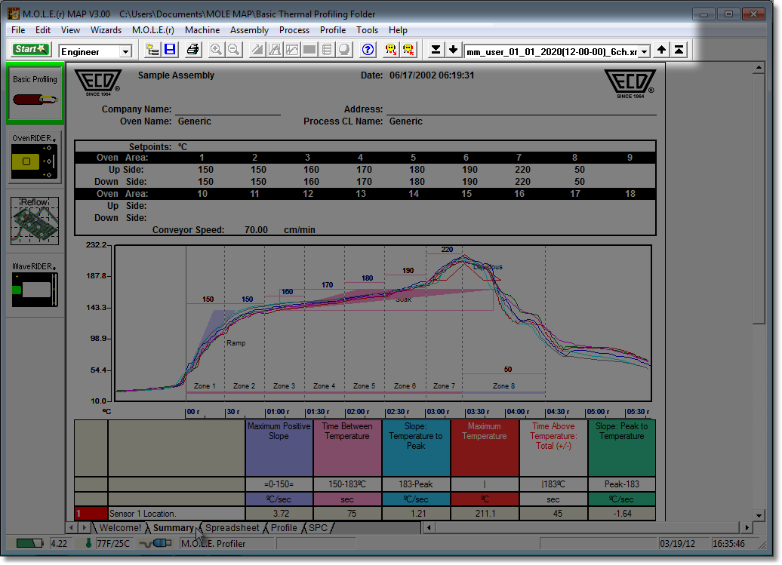Switch to the Spreadsheet tab
This screenshot has height=565, width=782.
click(232, 527)
